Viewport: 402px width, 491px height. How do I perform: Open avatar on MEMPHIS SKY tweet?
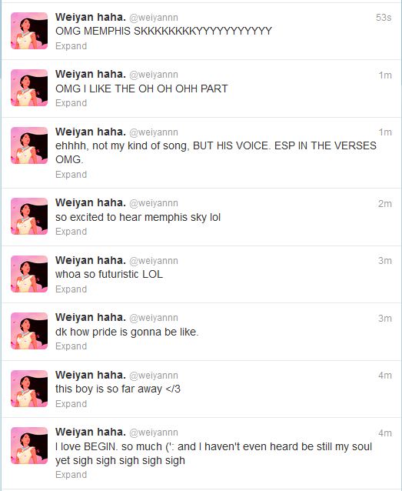29,31
